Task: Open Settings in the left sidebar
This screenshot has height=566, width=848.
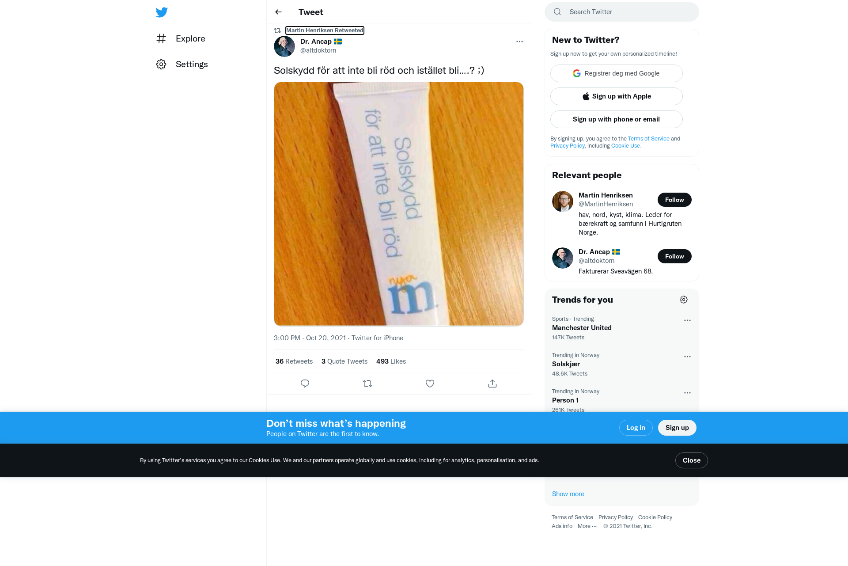Action: pyautogui.click(x=182, y=64)
